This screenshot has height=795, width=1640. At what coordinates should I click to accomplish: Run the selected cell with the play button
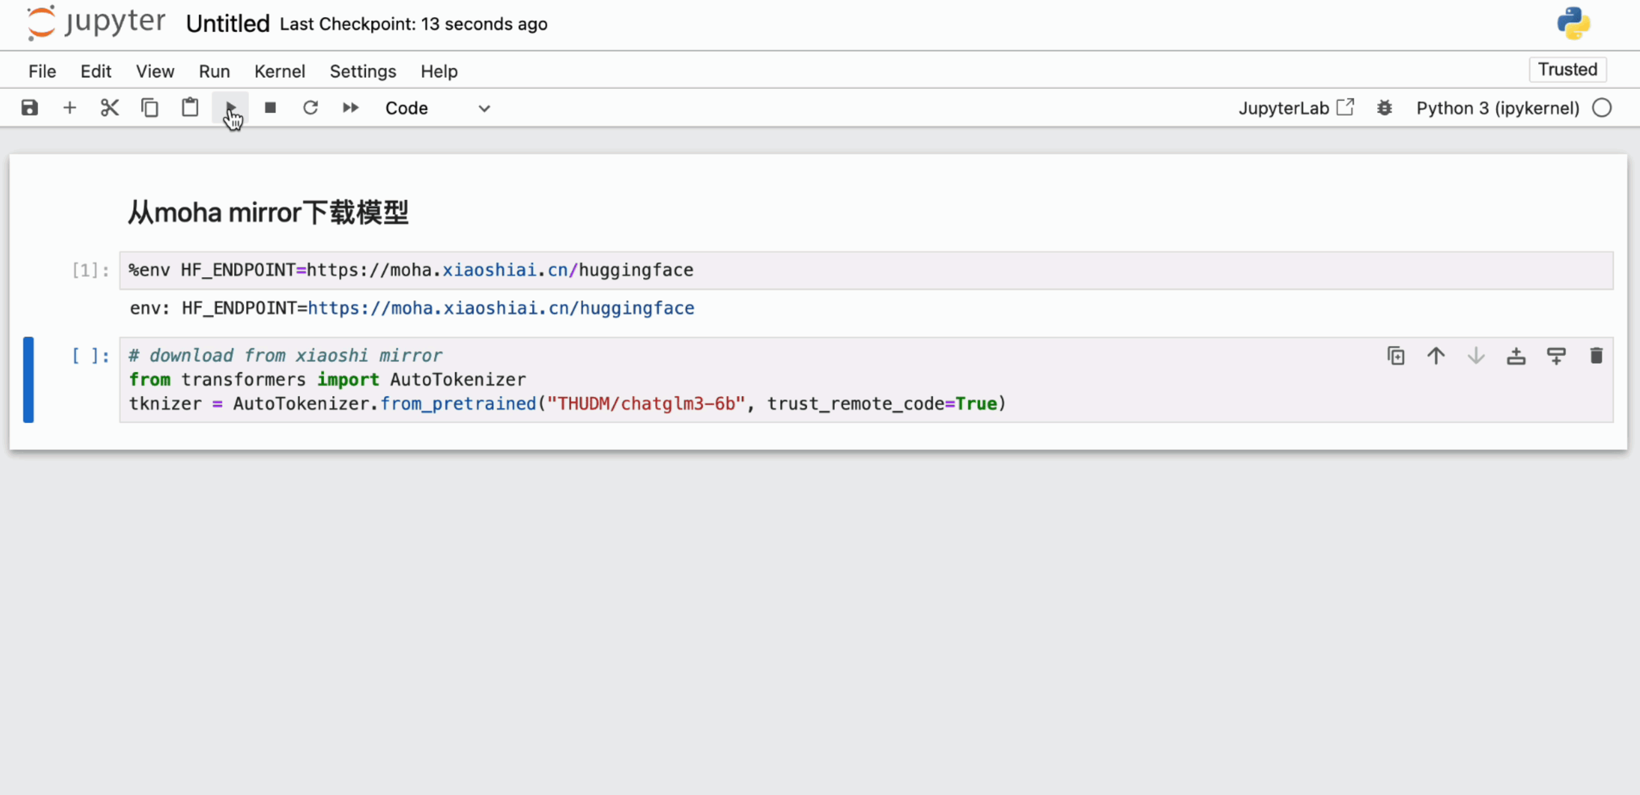coord(230,108)
